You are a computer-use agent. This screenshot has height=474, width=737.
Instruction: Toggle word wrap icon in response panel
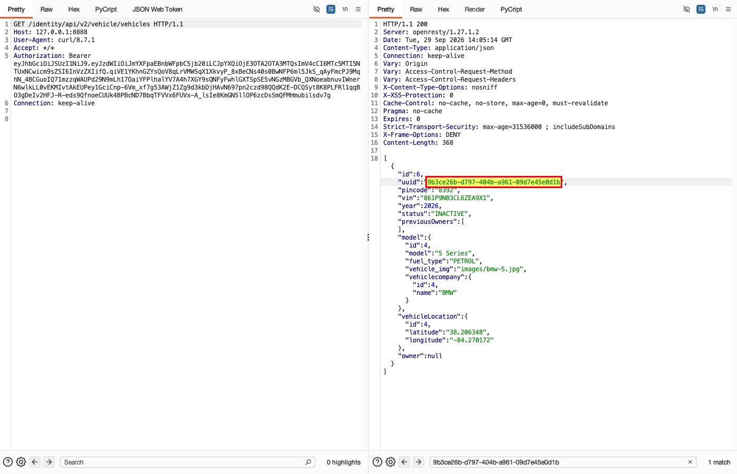[701, 9]
